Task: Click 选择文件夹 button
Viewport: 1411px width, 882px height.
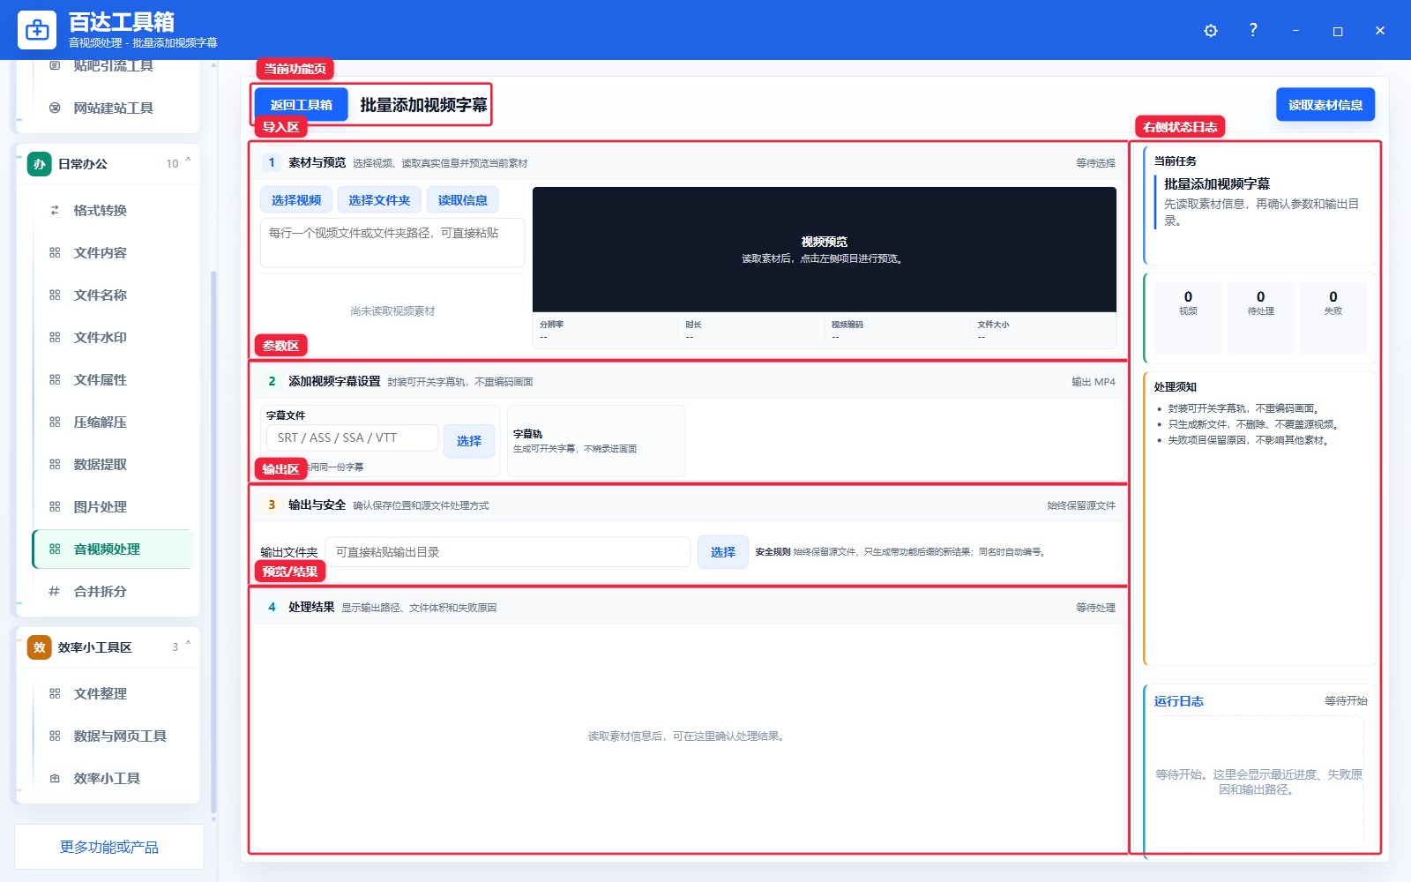Action: point(379,200)
